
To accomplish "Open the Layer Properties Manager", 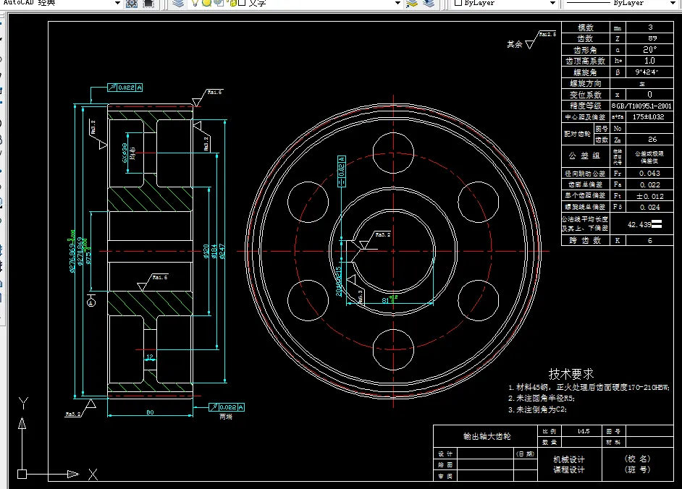I will pyautogui.click(x=178, y=4).
